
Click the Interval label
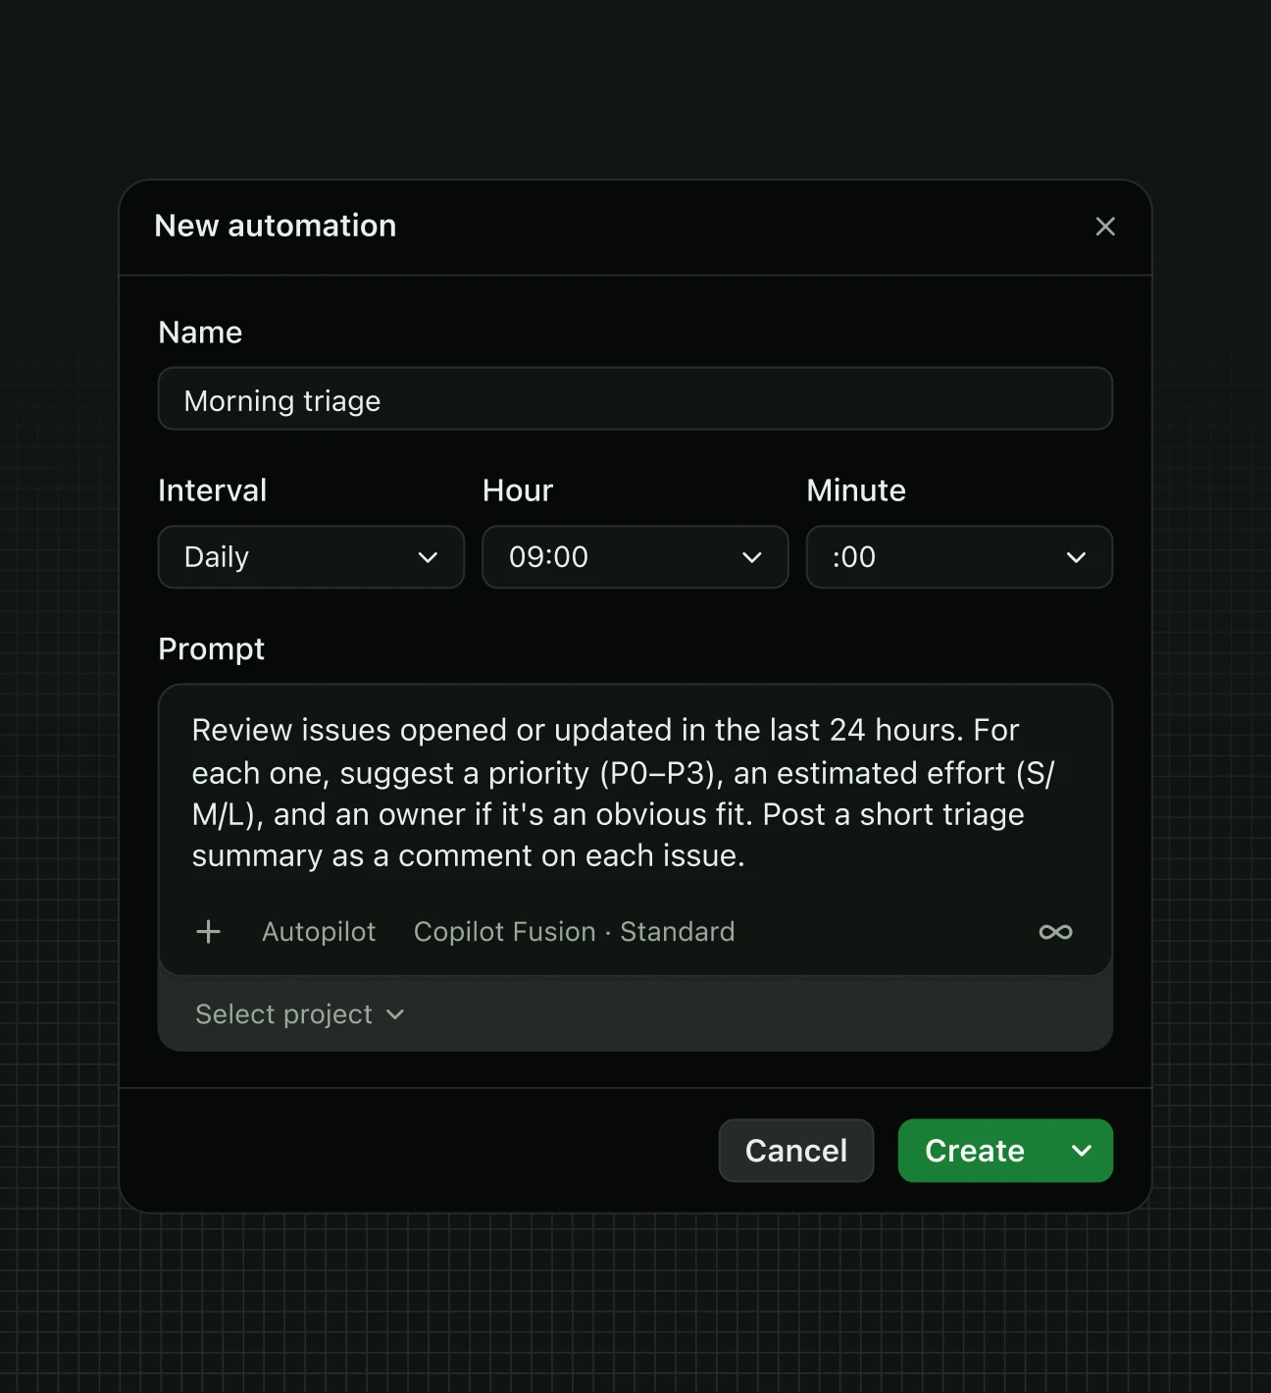[213, 490]
